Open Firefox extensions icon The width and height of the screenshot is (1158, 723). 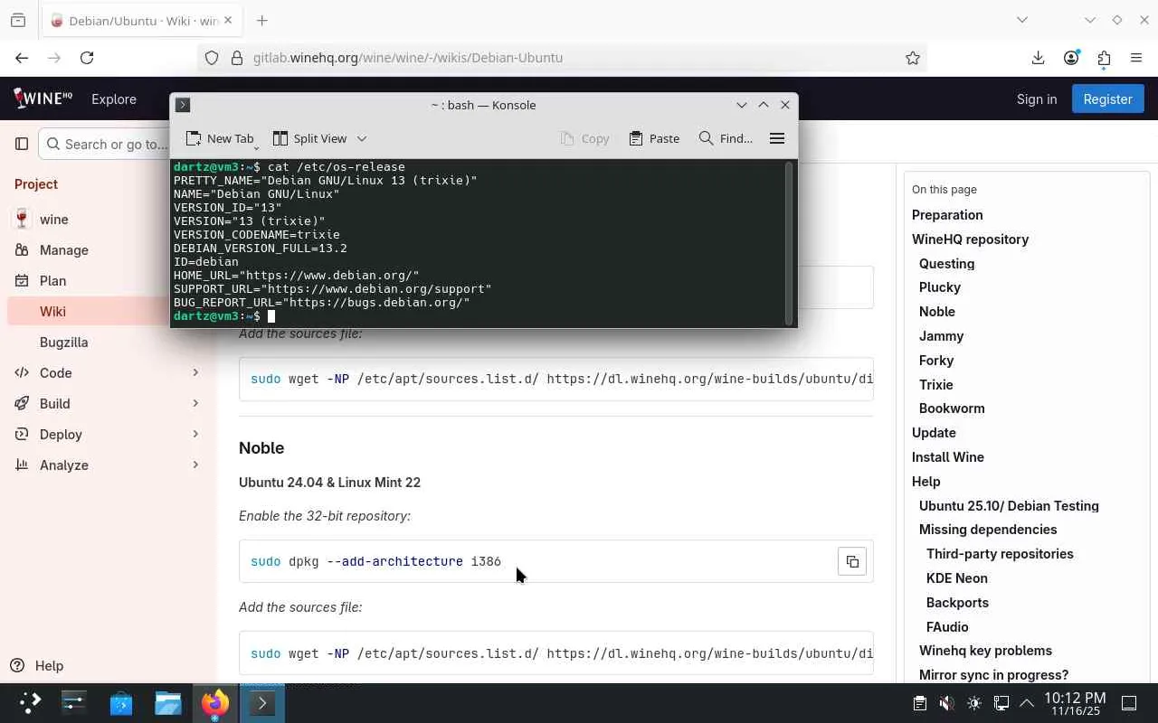[1104, 58]
